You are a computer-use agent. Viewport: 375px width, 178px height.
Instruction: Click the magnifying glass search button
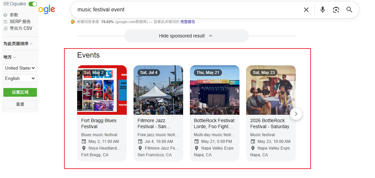(349, 10)
